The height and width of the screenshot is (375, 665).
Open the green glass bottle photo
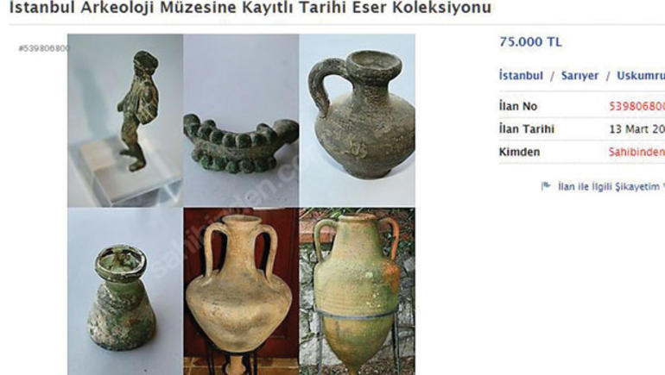tap(125, 291)
